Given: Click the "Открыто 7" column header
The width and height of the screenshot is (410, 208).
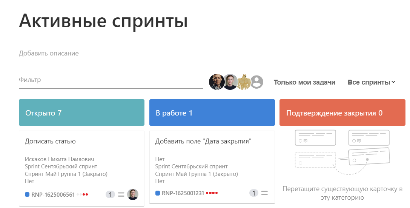Looking at the screenshot, I should click(81, 112).
